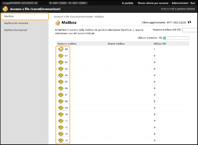Log out using the Esci link
The image size is (198, 145).
[193, 3]
